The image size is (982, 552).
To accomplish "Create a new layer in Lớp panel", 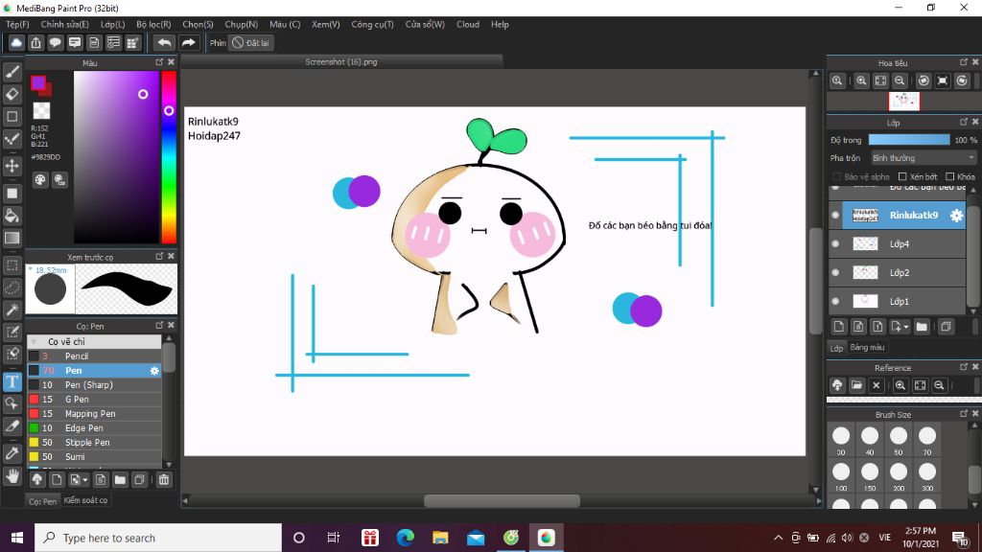I will click(x=838, y=327).
